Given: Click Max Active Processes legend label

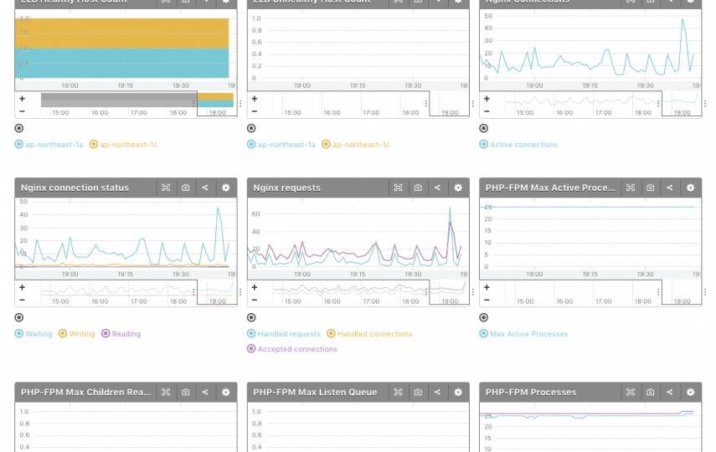Looking at the screenshot, I should (523, 334).
